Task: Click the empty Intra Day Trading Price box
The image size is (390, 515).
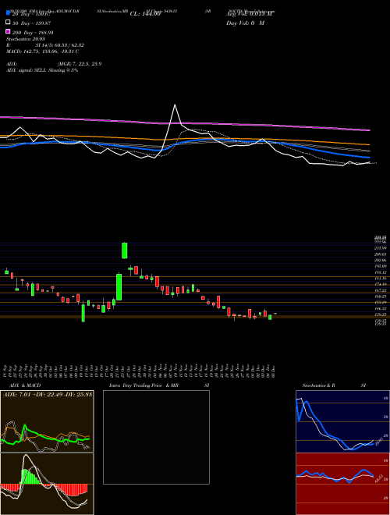Action: tap(156, 437)
